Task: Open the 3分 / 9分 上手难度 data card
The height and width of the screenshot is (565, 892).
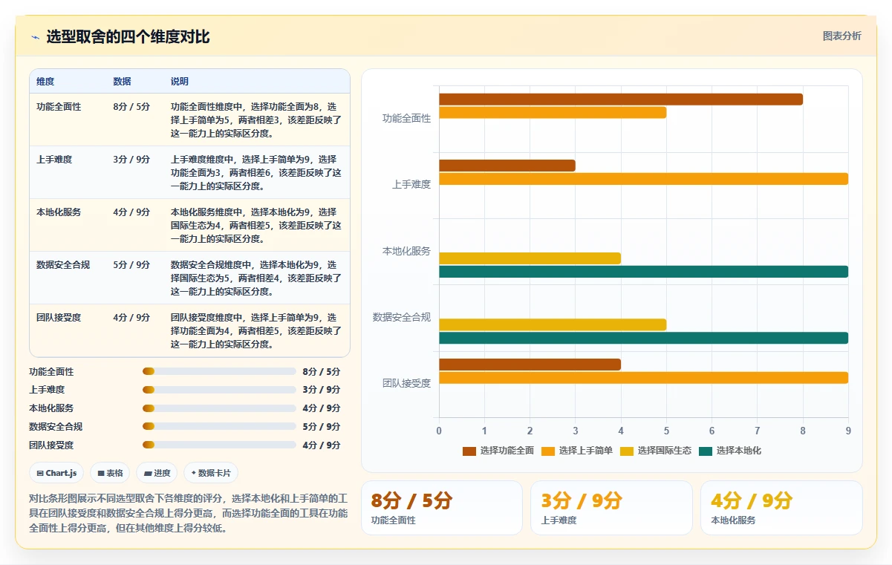Action: point(611,508)
